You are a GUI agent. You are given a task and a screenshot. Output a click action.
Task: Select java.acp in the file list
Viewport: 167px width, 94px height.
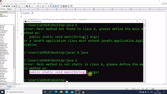pos(2,62)
